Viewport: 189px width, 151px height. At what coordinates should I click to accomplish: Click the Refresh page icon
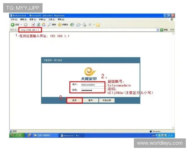click(x=38, y=25)
